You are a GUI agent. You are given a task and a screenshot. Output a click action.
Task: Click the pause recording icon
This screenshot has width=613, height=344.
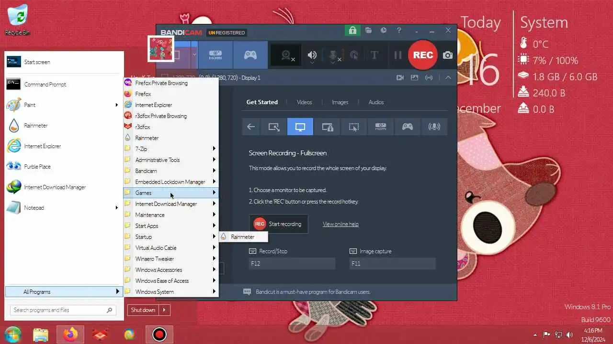click(397, 55)
